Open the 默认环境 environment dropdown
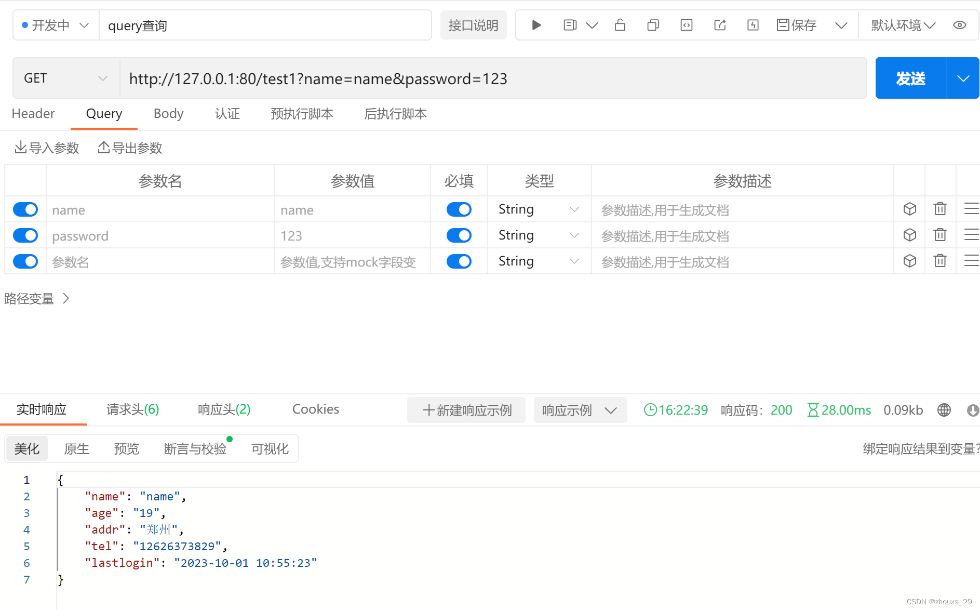Viewport: 980px width, 610px height. tap(902, 25)
